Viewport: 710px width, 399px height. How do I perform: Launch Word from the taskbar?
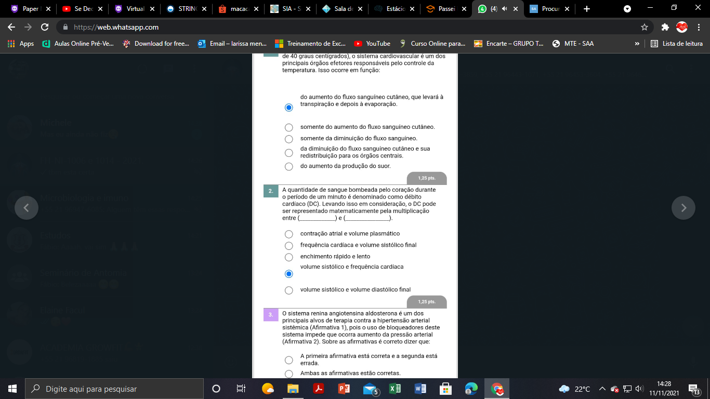point(420,389)
